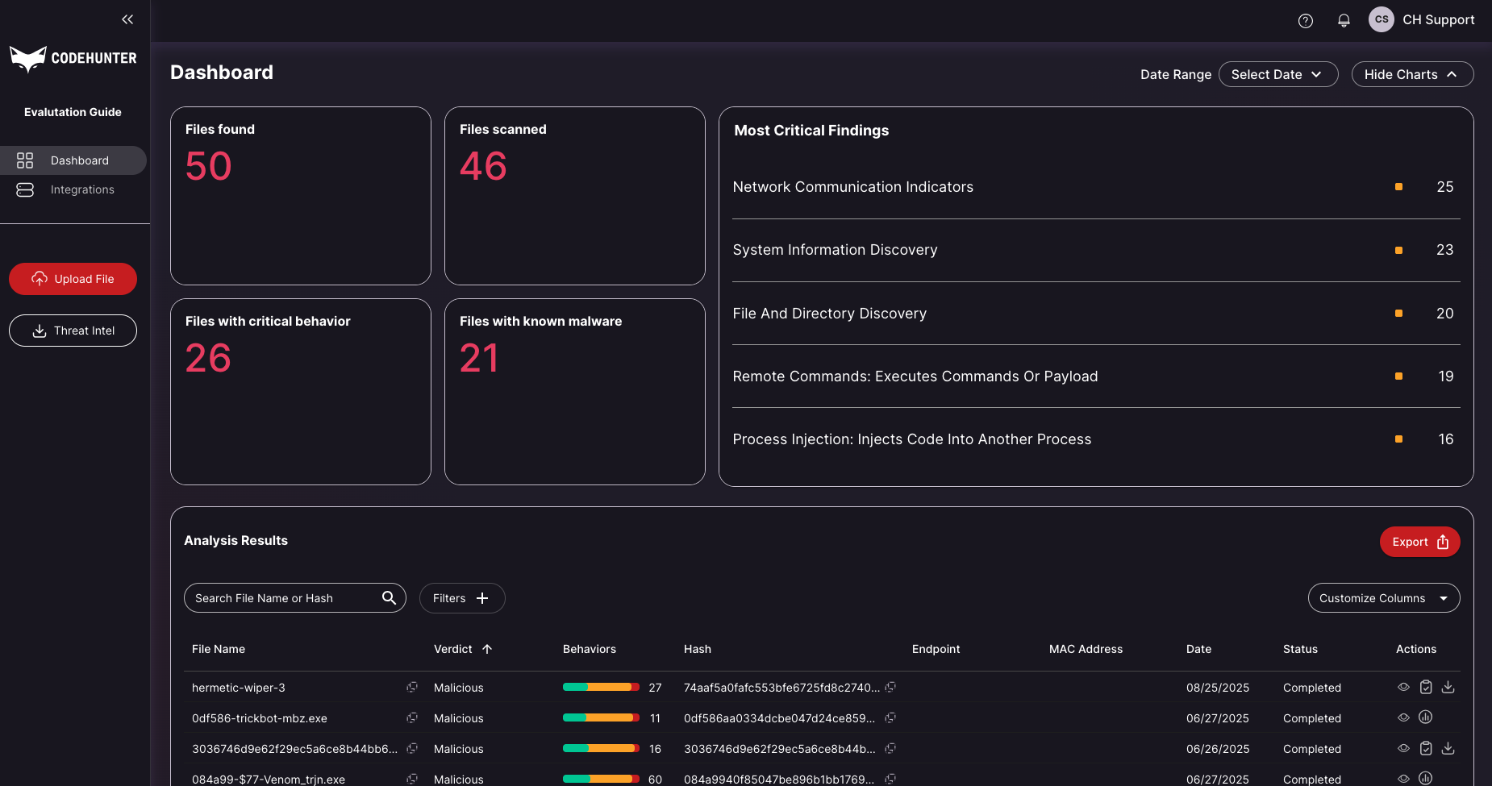Screen dimensions: 1492x786
Task: Select the search magnifier in Analysis Results
Action: 390,597
